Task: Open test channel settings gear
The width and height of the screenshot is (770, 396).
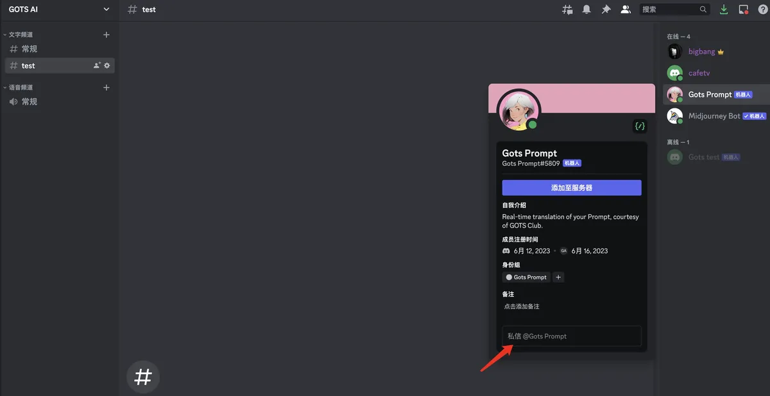Action: tap(107, 65)
